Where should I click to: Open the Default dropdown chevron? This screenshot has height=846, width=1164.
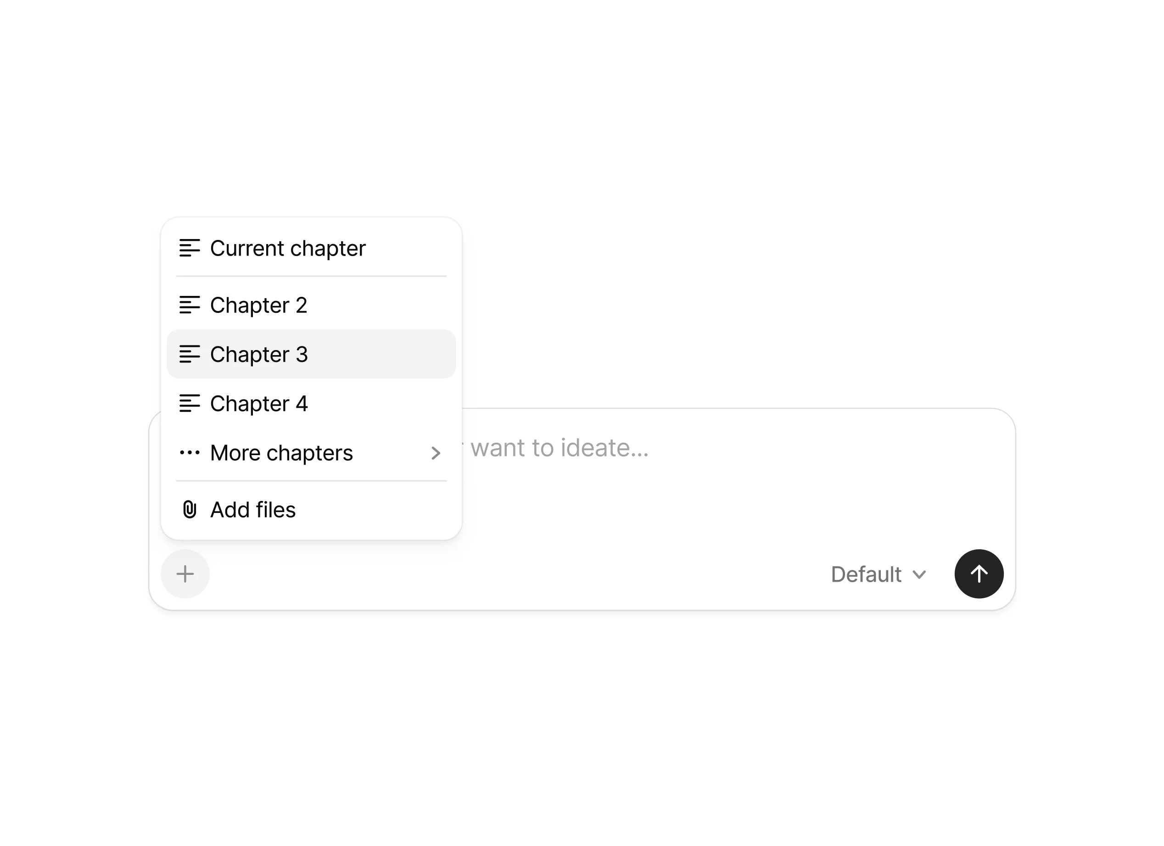[919, 574]
